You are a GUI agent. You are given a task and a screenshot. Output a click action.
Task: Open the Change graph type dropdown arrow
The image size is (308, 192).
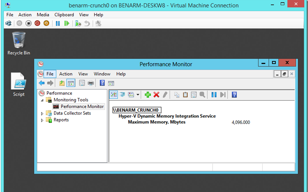138,94
